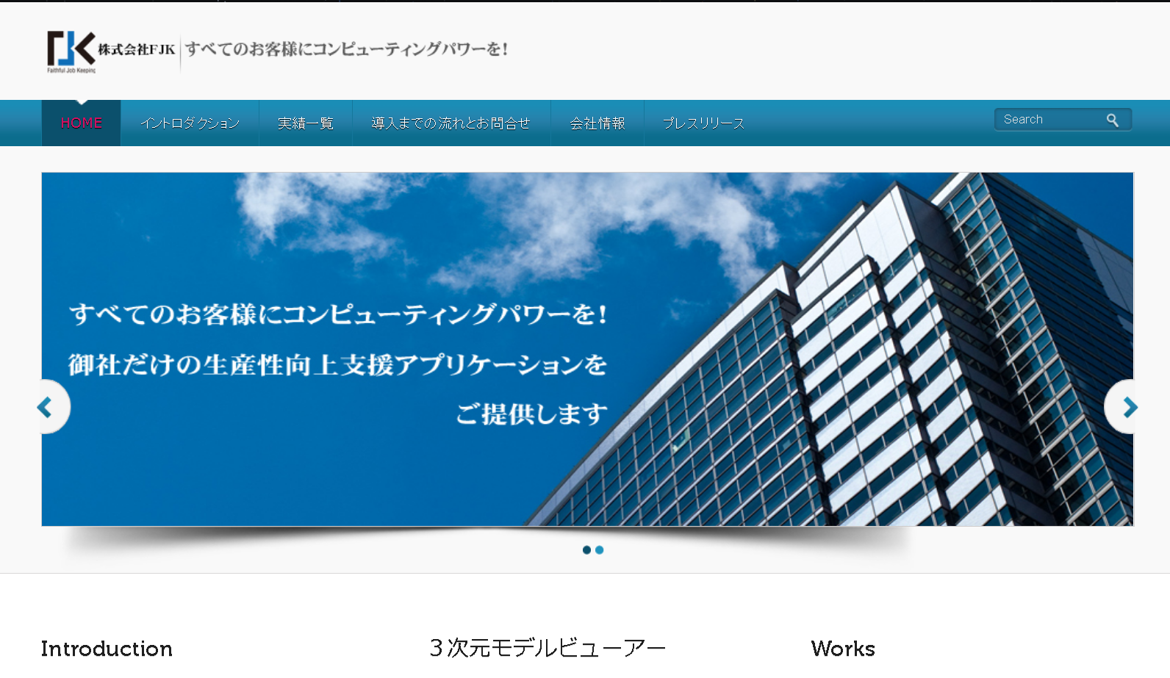Click the Introduction heading

point(107,649)
